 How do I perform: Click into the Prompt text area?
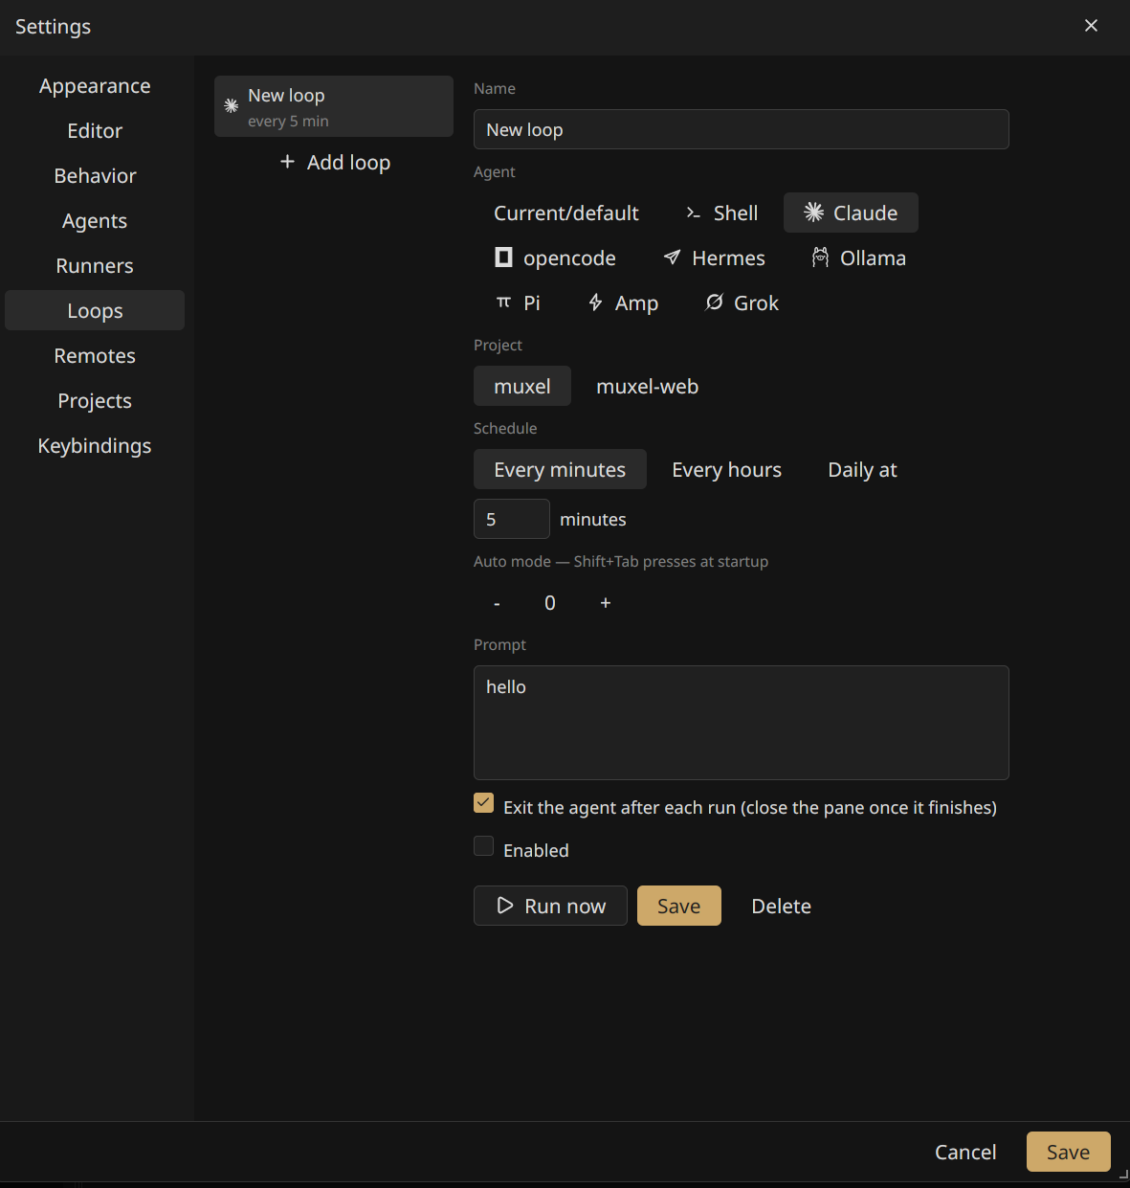pos(742,723)
